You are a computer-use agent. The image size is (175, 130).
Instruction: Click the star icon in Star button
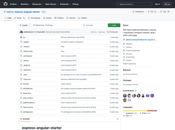click(161, 12)
